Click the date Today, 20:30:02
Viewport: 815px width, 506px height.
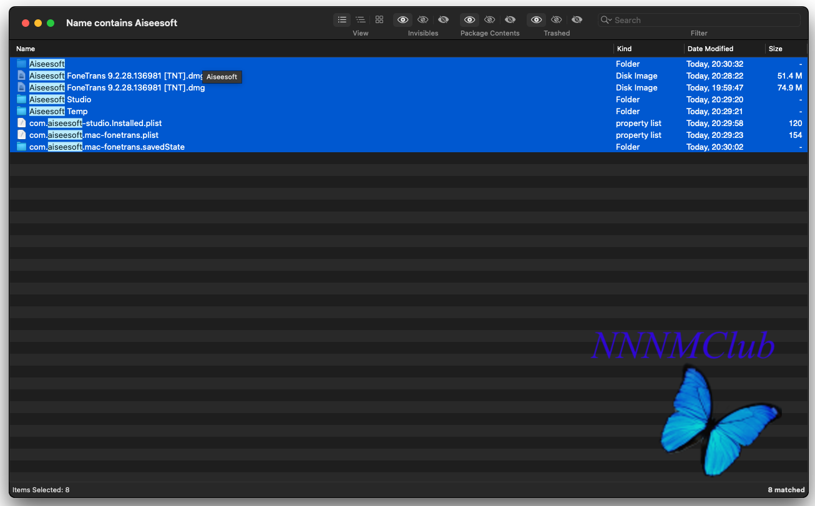(x=715, y=147)
